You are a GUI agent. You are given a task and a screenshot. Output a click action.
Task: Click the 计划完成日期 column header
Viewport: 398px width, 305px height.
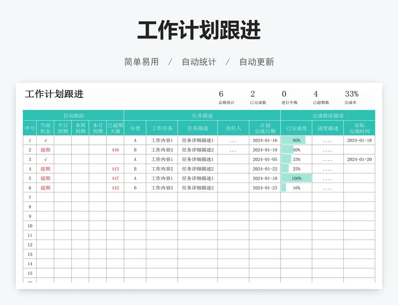[265, 128]
